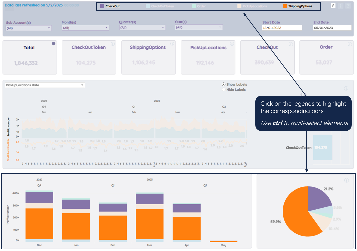
Task: Click the End Date input field
Action: coord(332,28)
